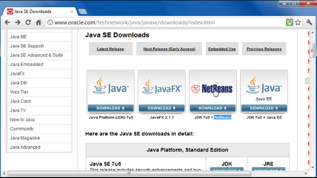Bookmark page with the star icon
This screenshot has width=317, height=178.
[298, 22]
